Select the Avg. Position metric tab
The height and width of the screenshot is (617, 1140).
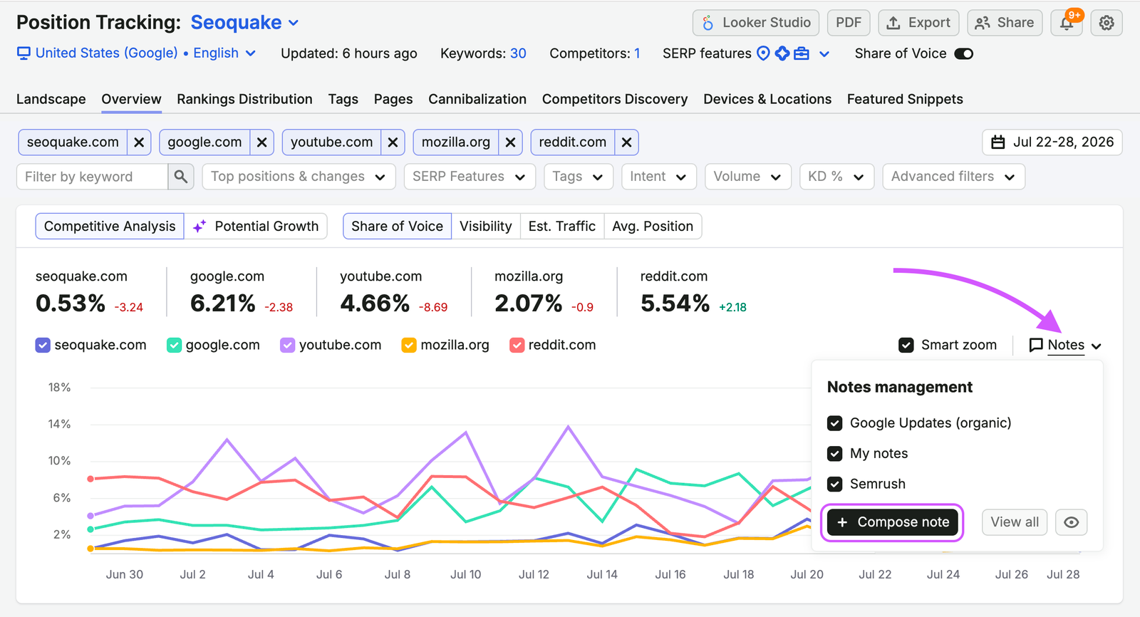coord(653,227)
